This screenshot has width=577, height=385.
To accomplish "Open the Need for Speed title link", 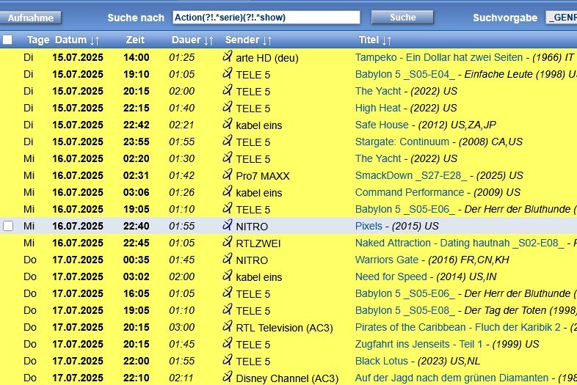I will (391, 276).
